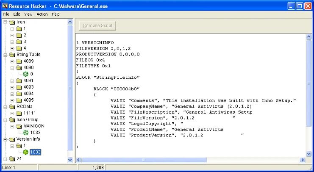Open the Action menu

coord(42,14)
